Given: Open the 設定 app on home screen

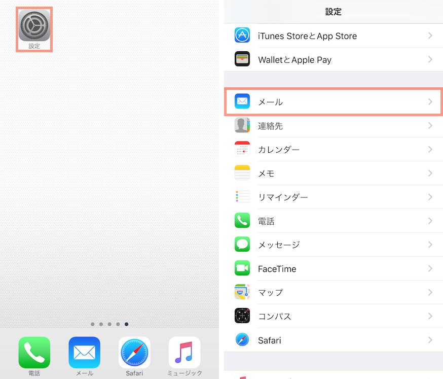Looking at the screenshot, I should [x=34, y=25].
